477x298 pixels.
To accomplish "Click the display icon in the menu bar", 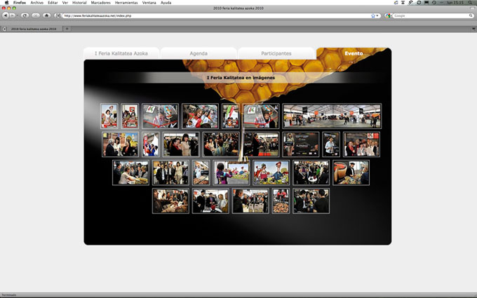I will pos(426,2).
